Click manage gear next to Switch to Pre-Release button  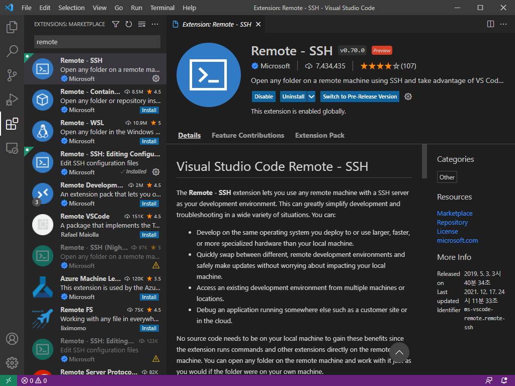point(408,96)
